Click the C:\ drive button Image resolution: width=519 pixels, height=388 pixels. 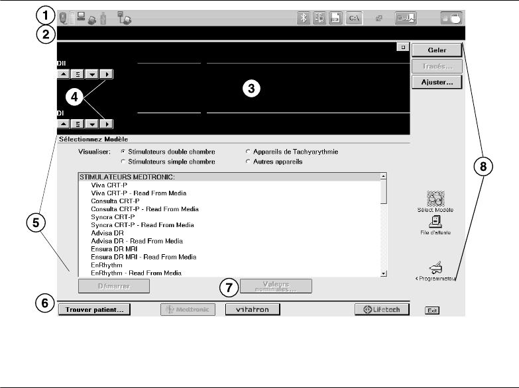pos(354,18)
